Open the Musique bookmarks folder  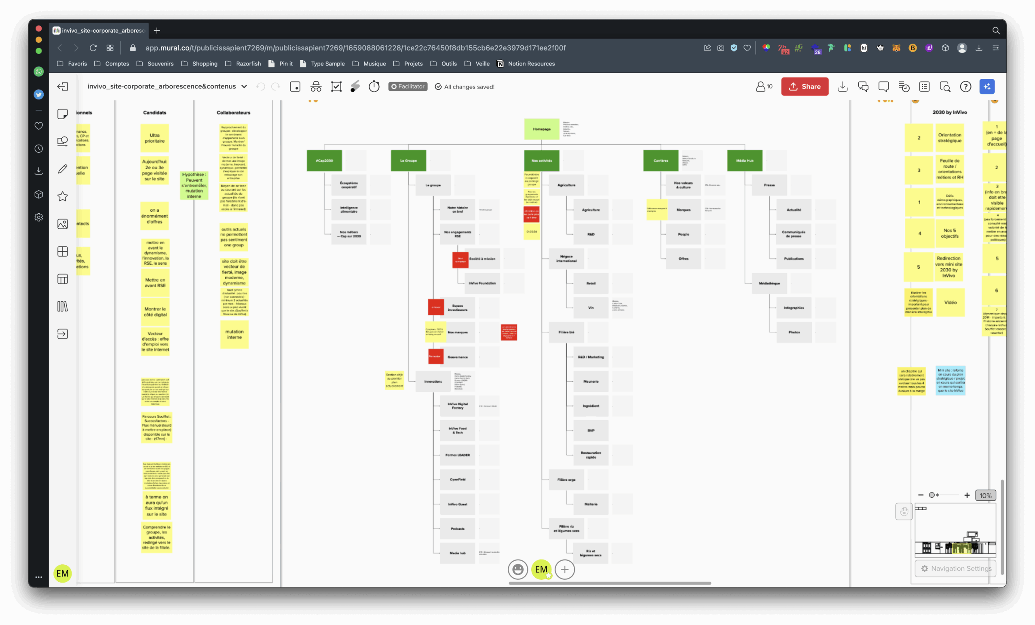click(369, 64)
